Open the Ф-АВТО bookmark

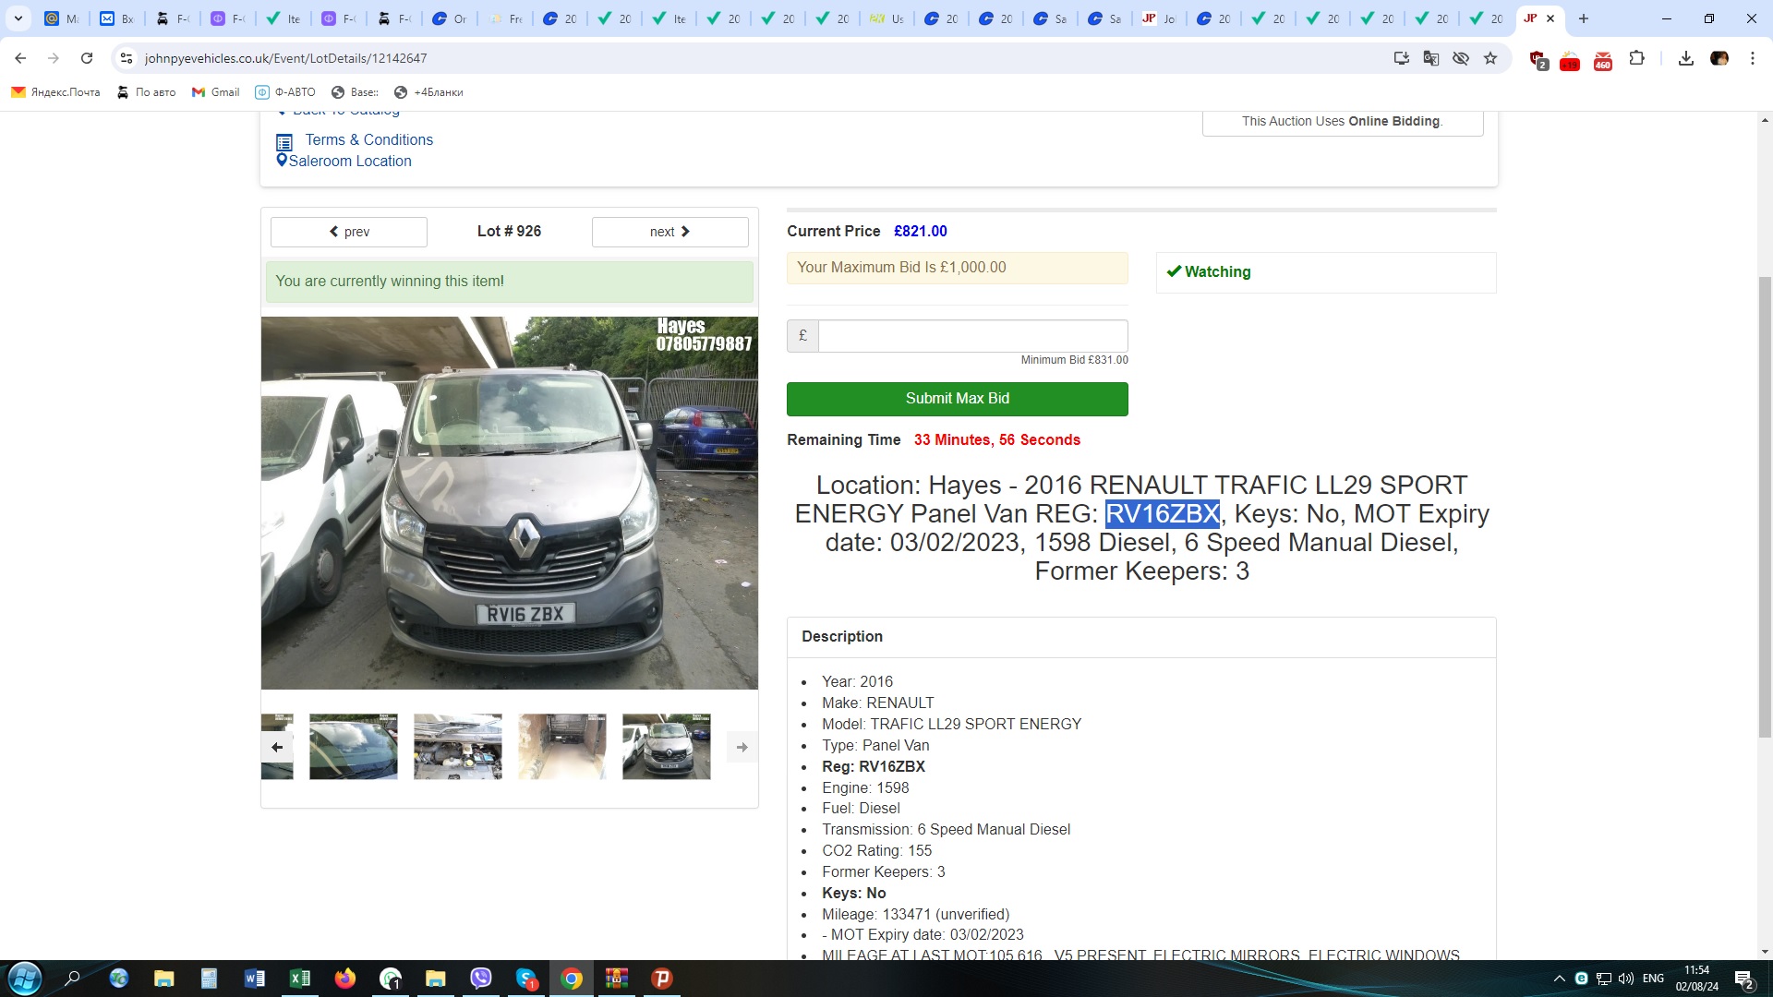pyautogui.click(x=285, y=92)
